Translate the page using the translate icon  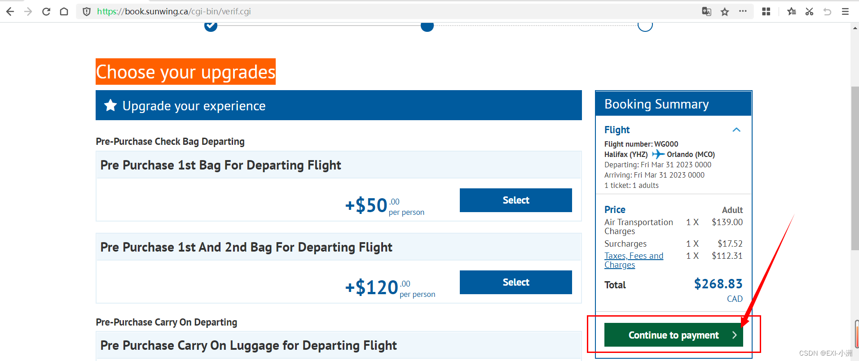pyautogui.click(x=706, y=12)
